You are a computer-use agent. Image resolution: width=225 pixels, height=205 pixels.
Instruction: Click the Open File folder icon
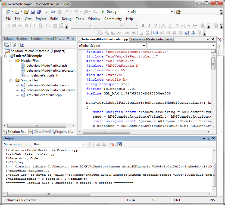[26, 12]
